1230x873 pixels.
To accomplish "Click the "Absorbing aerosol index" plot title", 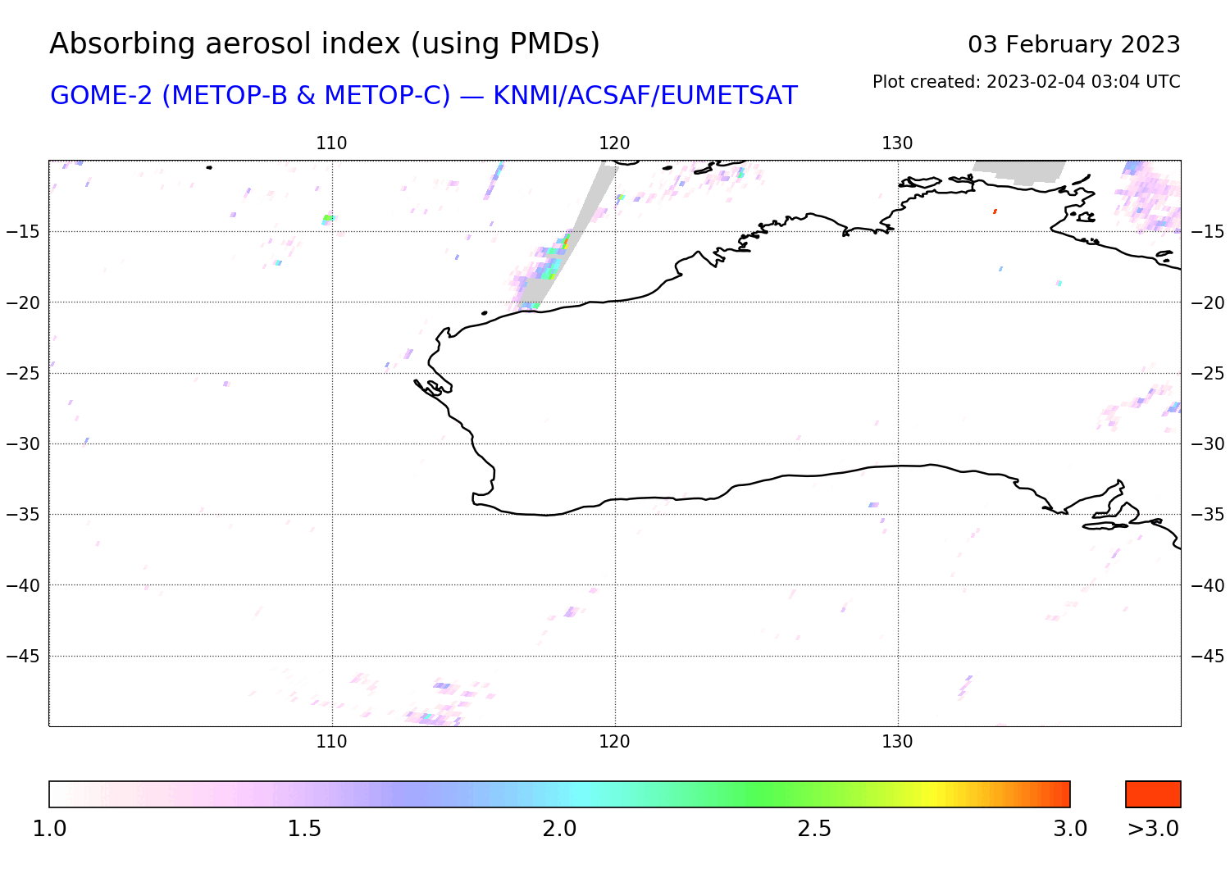I will tap(324, 44).
